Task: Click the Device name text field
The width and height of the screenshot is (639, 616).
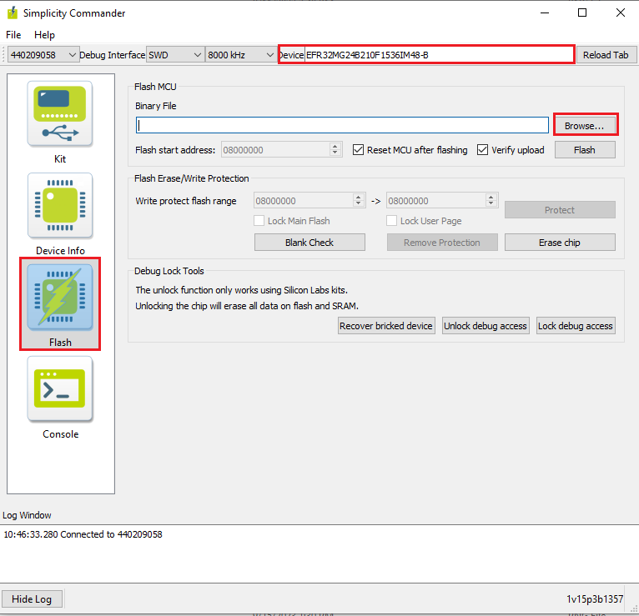Action: (x=438, y=55)
